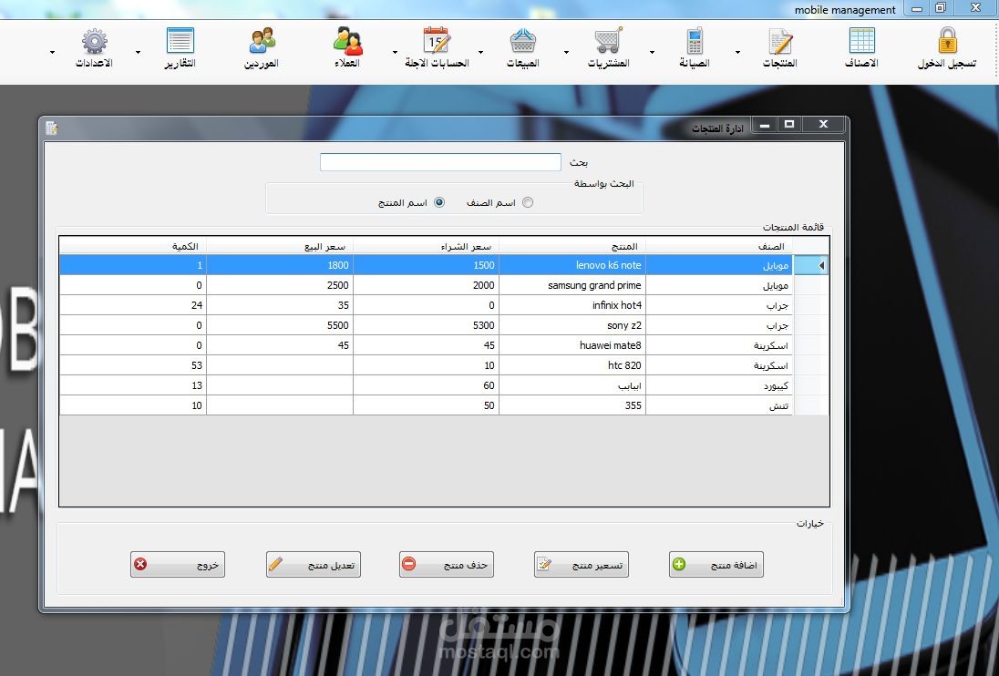Click the المنتجات products notepad icon
Viewport: 999px width, 676px height.
click(x=780, y=41)
